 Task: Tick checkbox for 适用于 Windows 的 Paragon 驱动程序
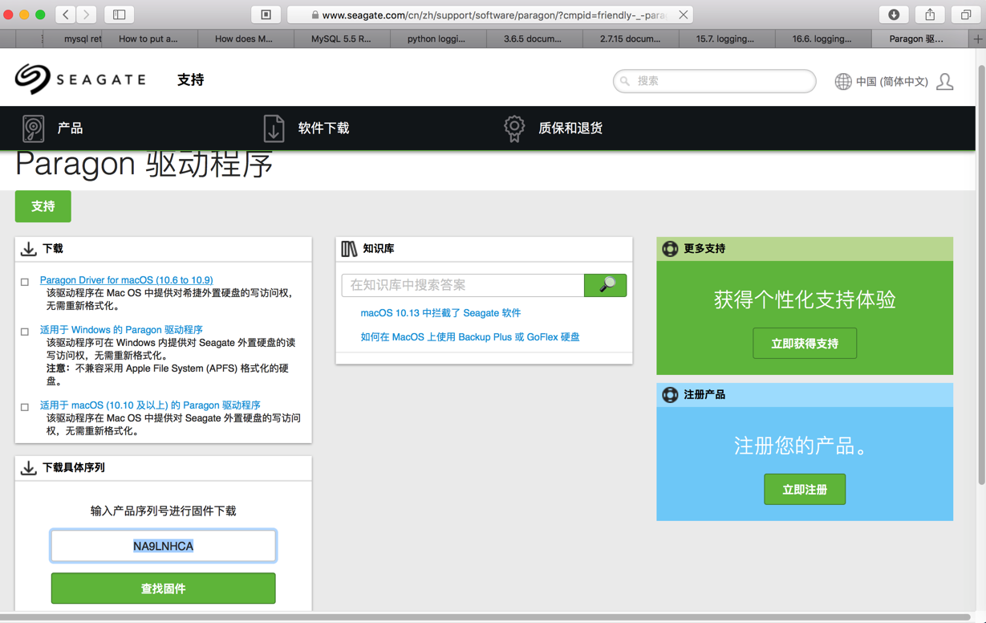[x=25, y=332]
